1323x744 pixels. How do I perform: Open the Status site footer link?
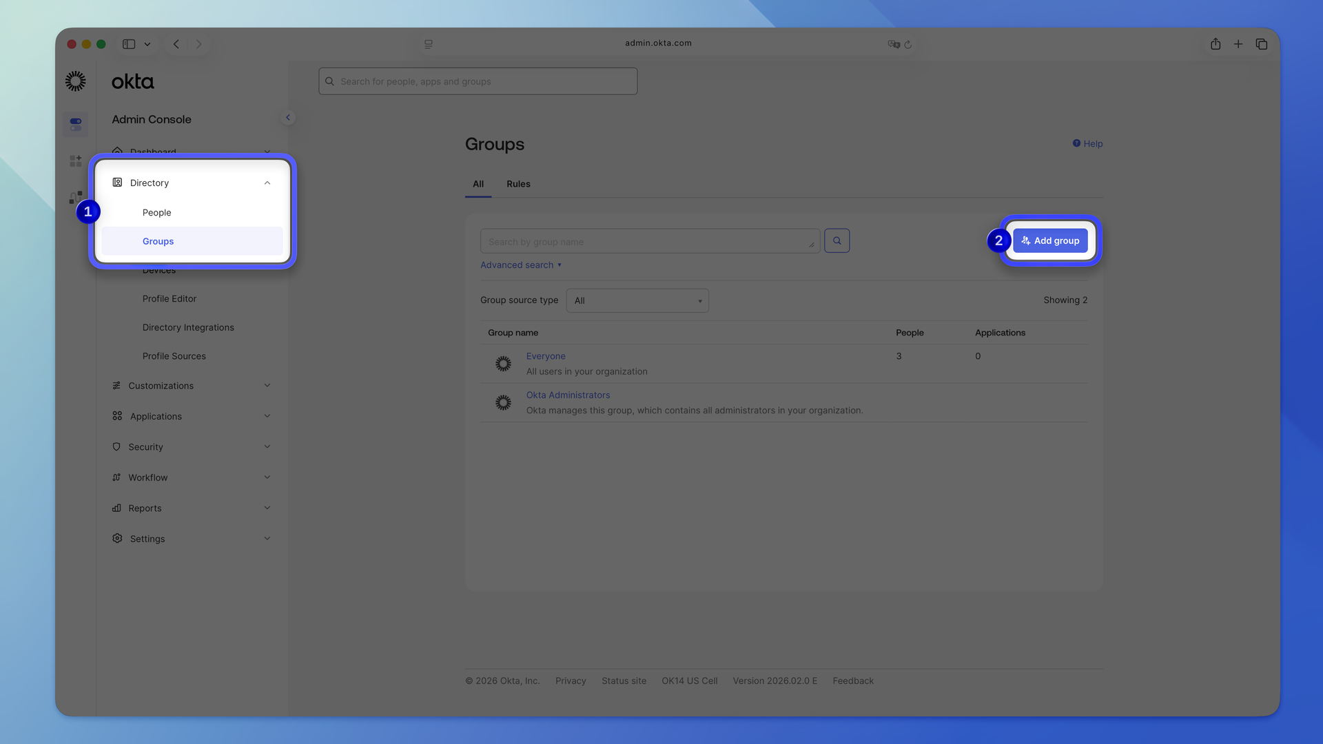[624, 681]
